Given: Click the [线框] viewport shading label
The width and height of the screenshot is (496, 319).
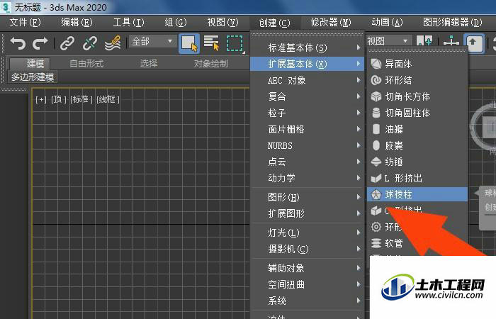Looking at the screenshot, I should point(108,100).
